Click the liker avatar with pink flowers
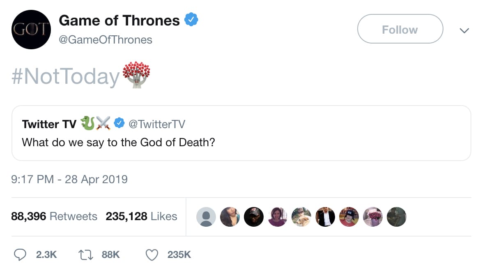 pyautogui.click(x=373, y=216)
